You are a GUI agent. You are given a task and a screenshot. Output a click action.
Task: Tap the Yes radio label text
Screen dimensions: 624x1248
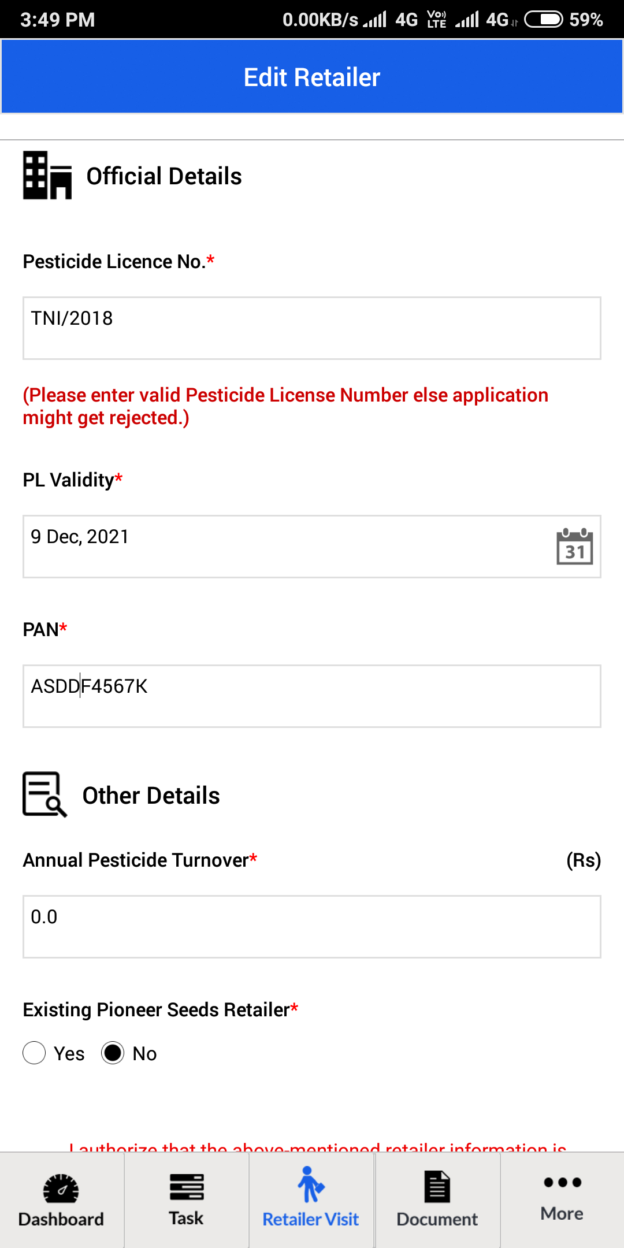click(x=69, y=1053)
